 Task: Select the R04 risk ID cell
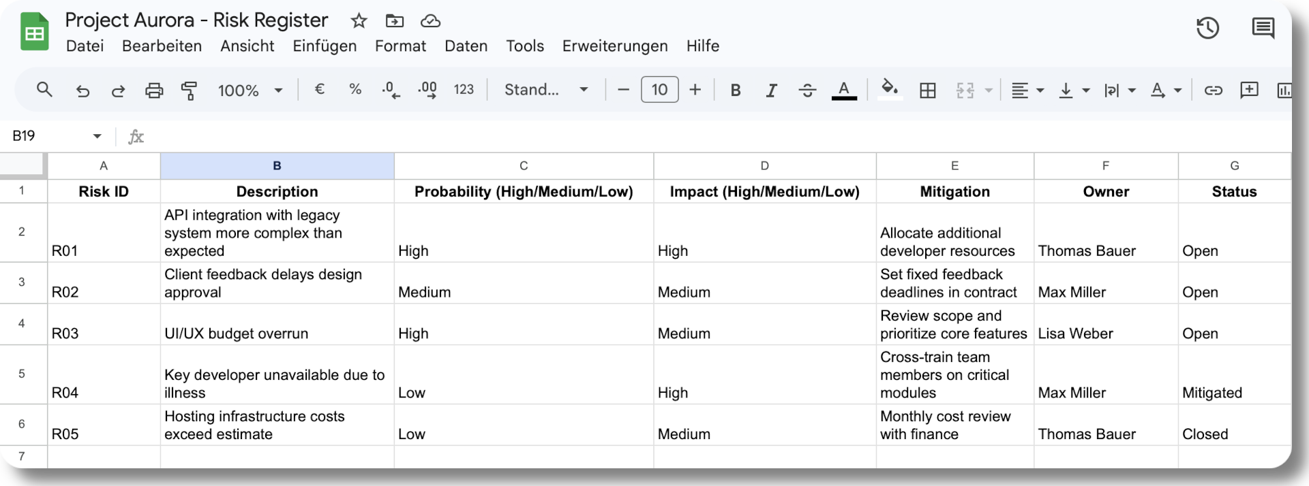pyautogui.click(x=104, y=374)
